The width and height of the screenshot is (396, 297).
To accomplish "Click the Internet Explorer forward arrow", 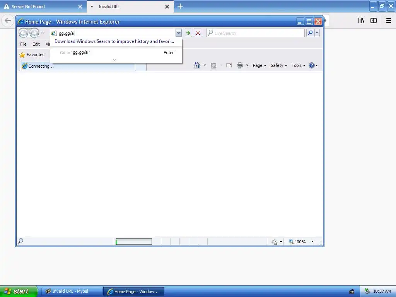I will [34, 33].
